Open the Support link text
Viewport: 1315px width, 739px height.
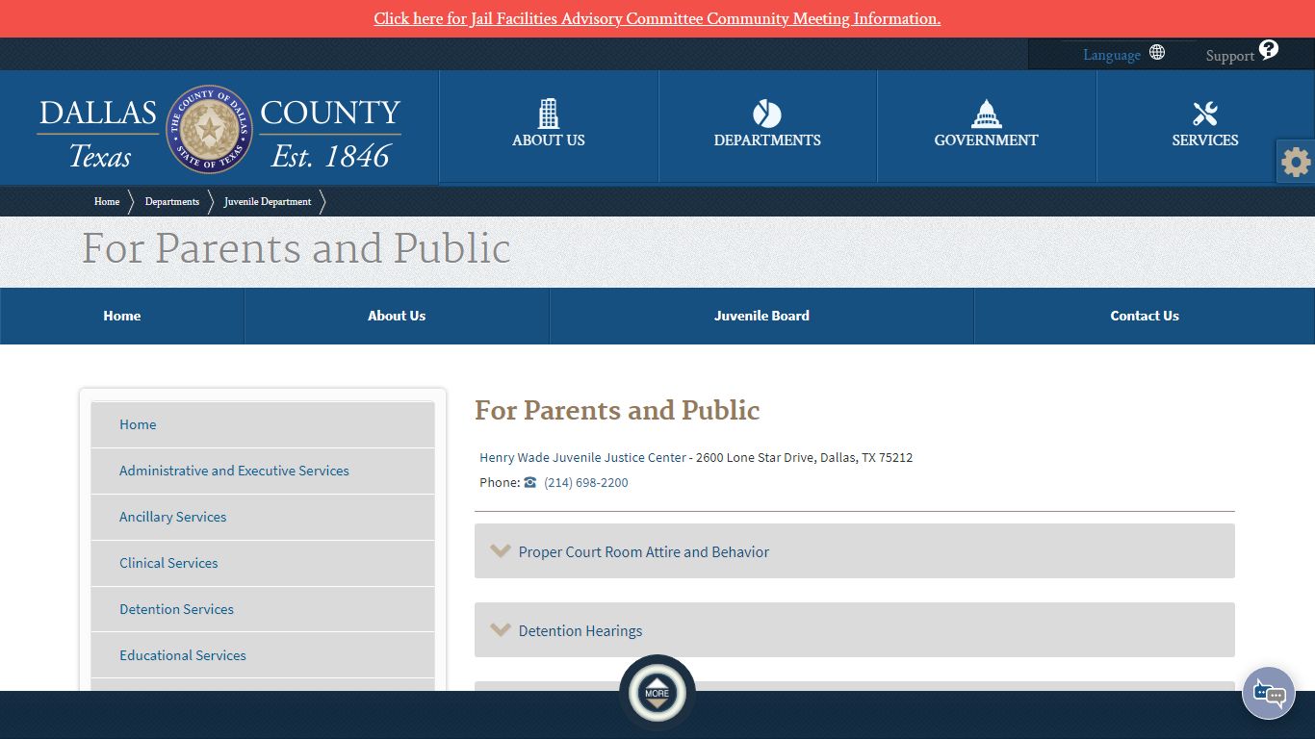click(1229, 56)
